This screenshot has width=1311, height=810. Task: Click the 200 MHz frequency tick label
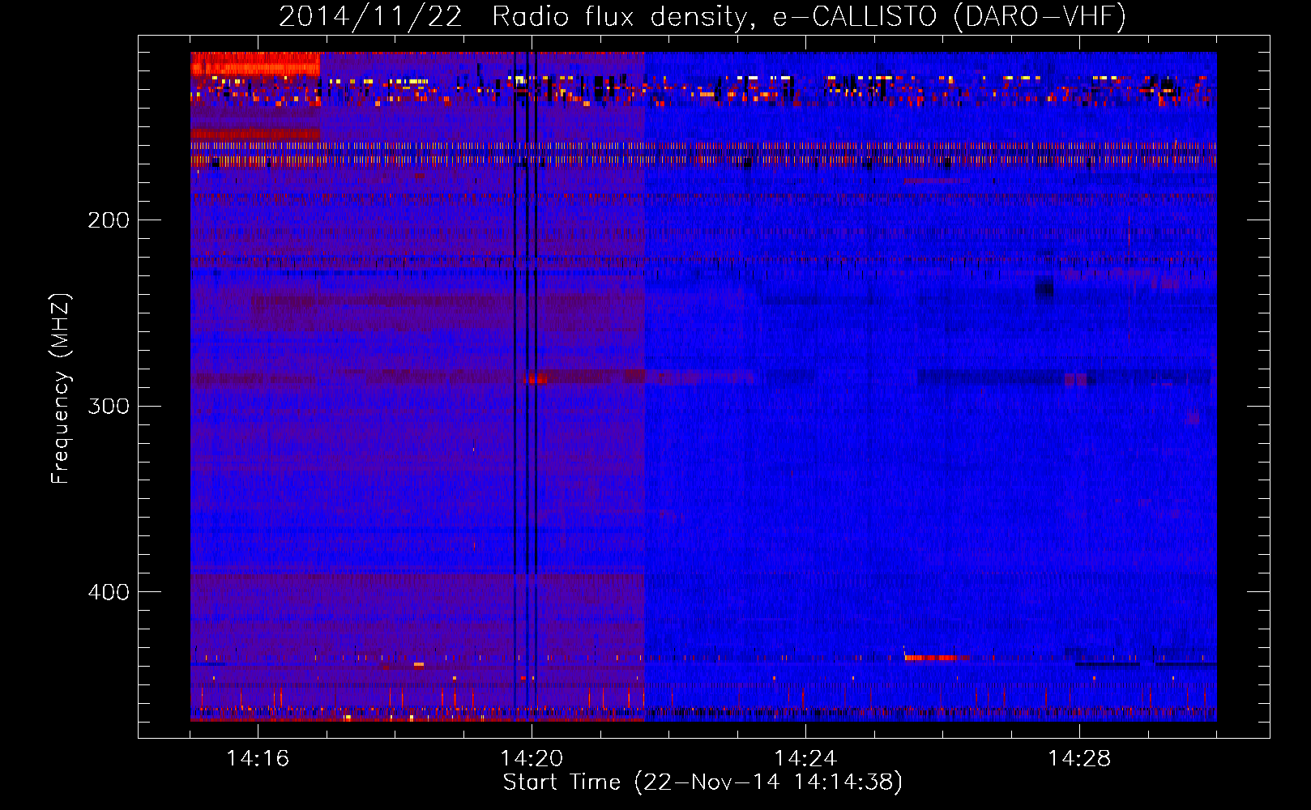coord(109,220)
